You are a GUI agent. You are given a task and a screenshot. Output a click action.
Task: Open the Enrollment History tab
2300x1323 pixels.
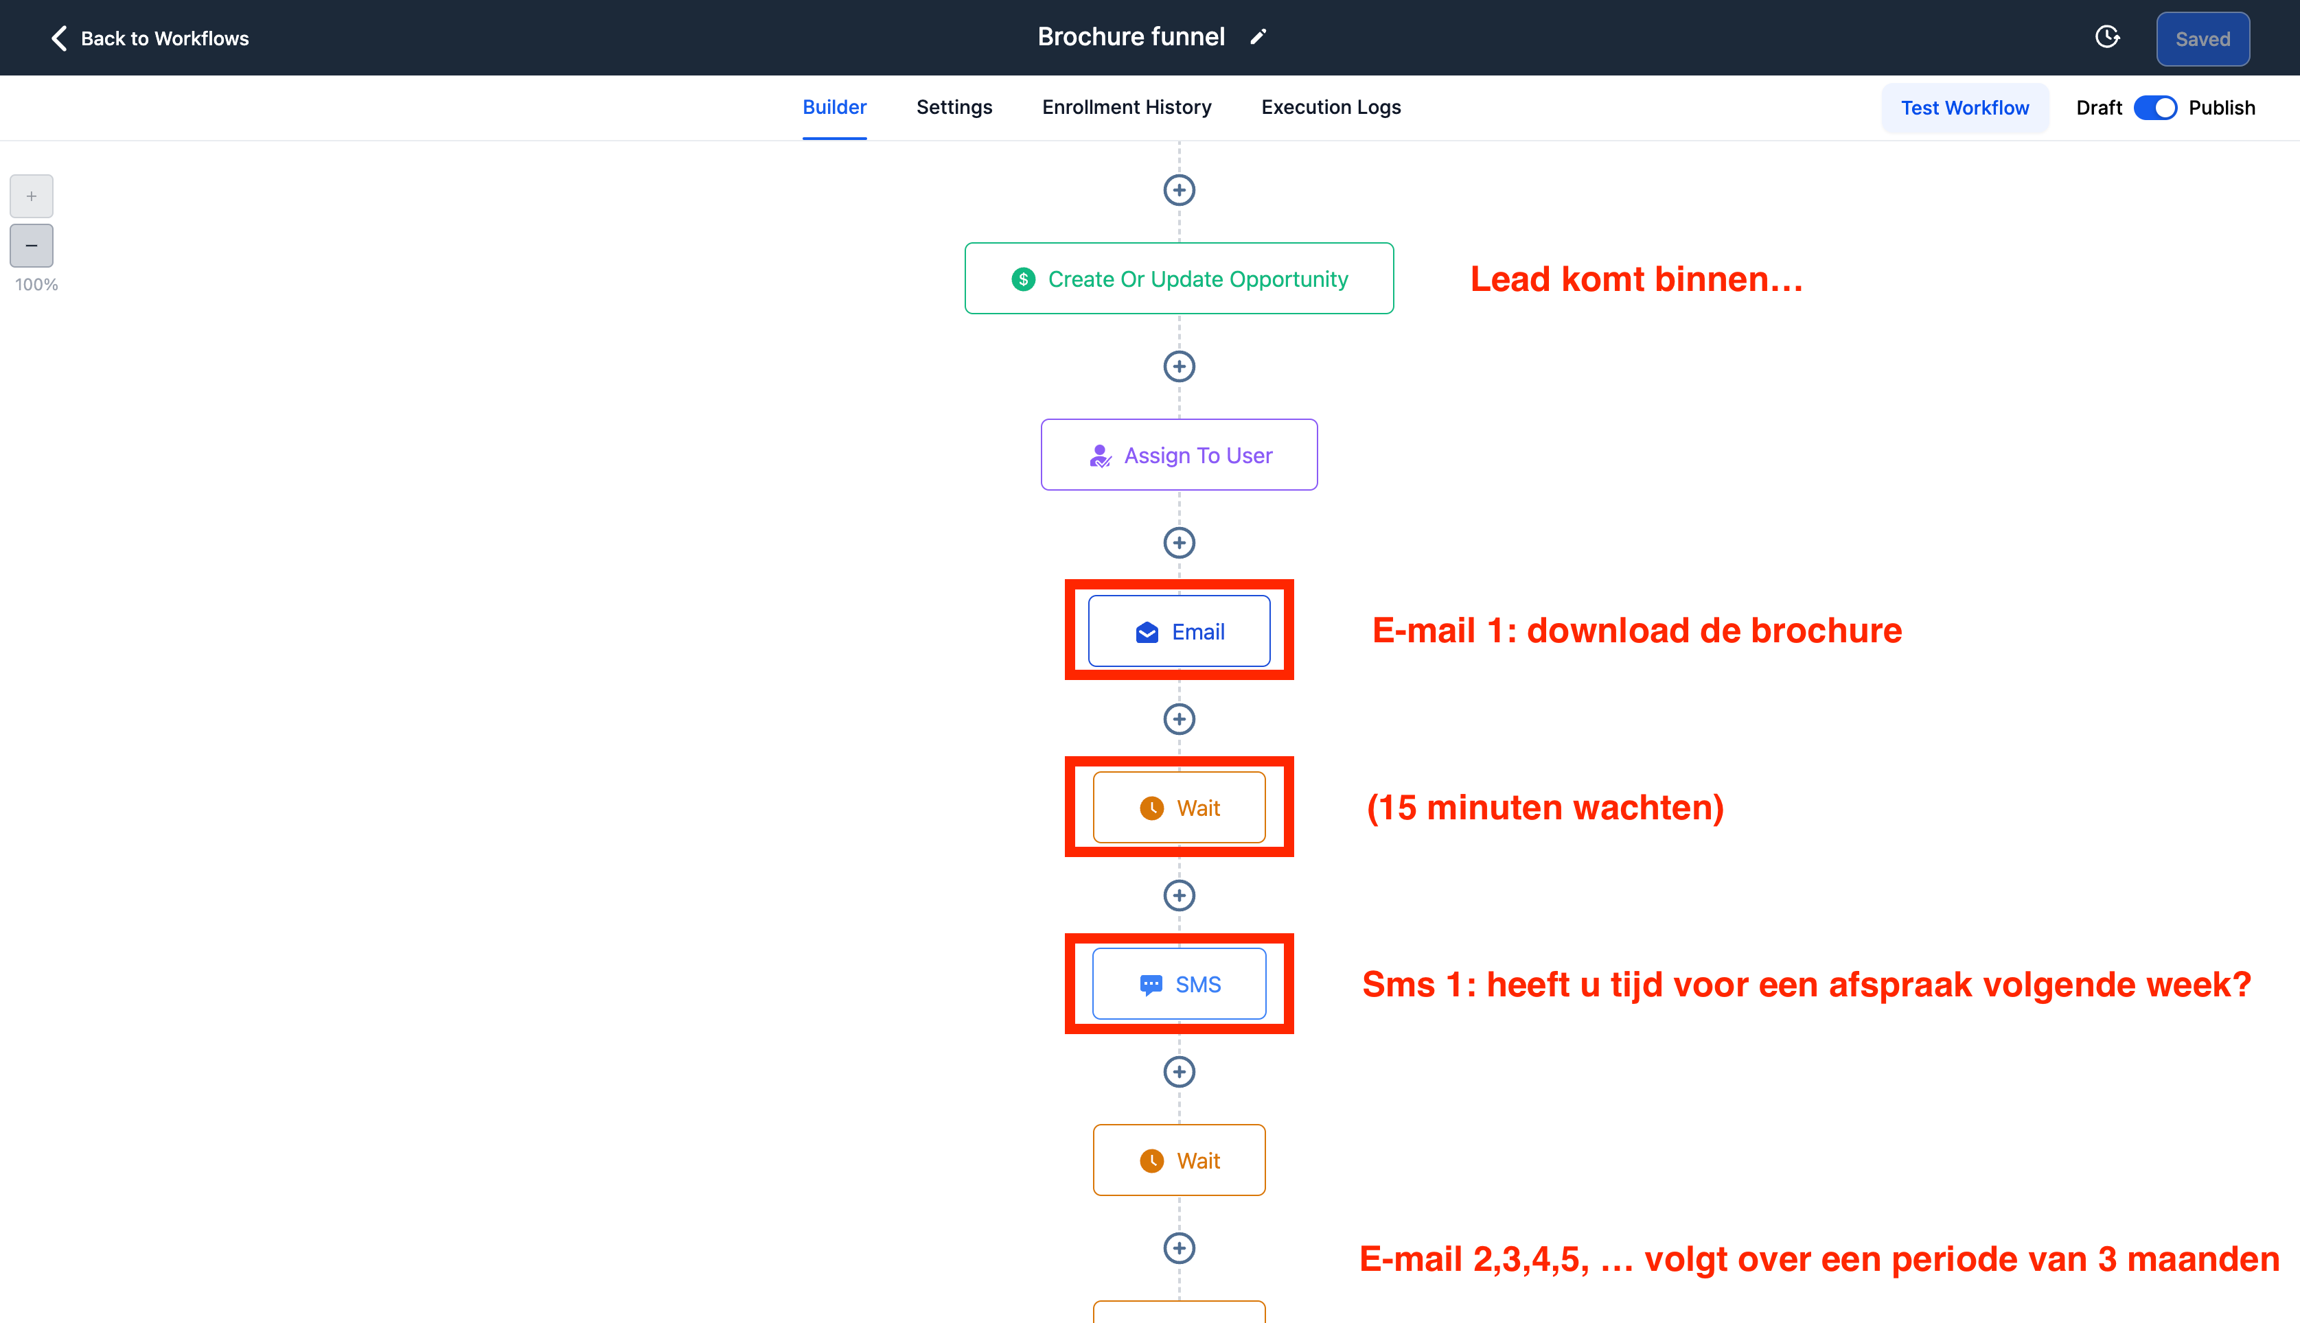[1127, 107]
